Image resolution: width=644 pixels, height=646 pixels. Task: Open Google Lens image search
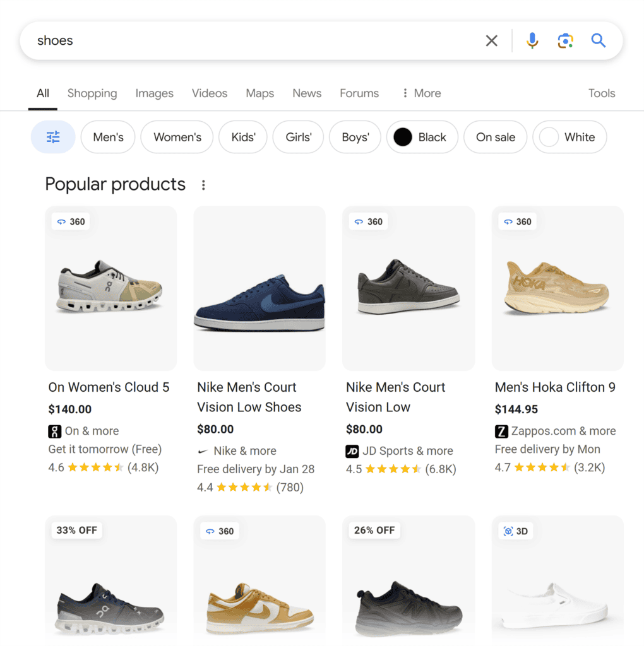coord(565,40)
